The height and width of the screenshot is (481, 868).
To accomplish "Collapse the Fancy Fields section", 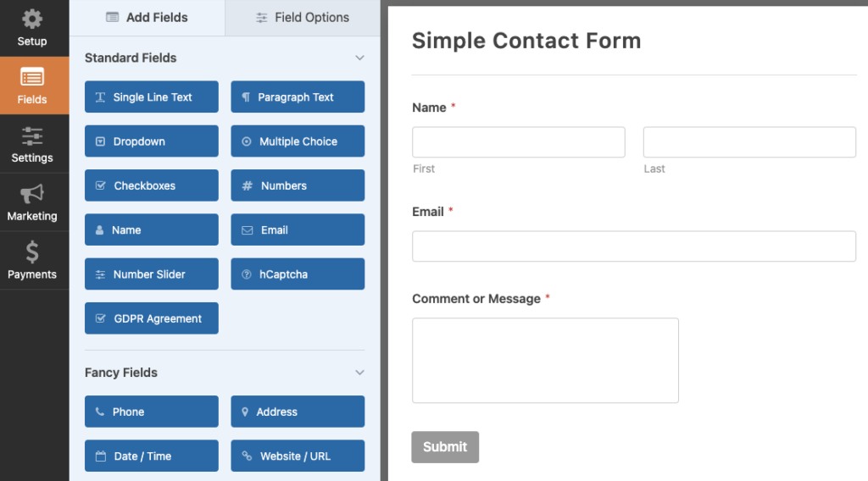I will tap(359, 373).
